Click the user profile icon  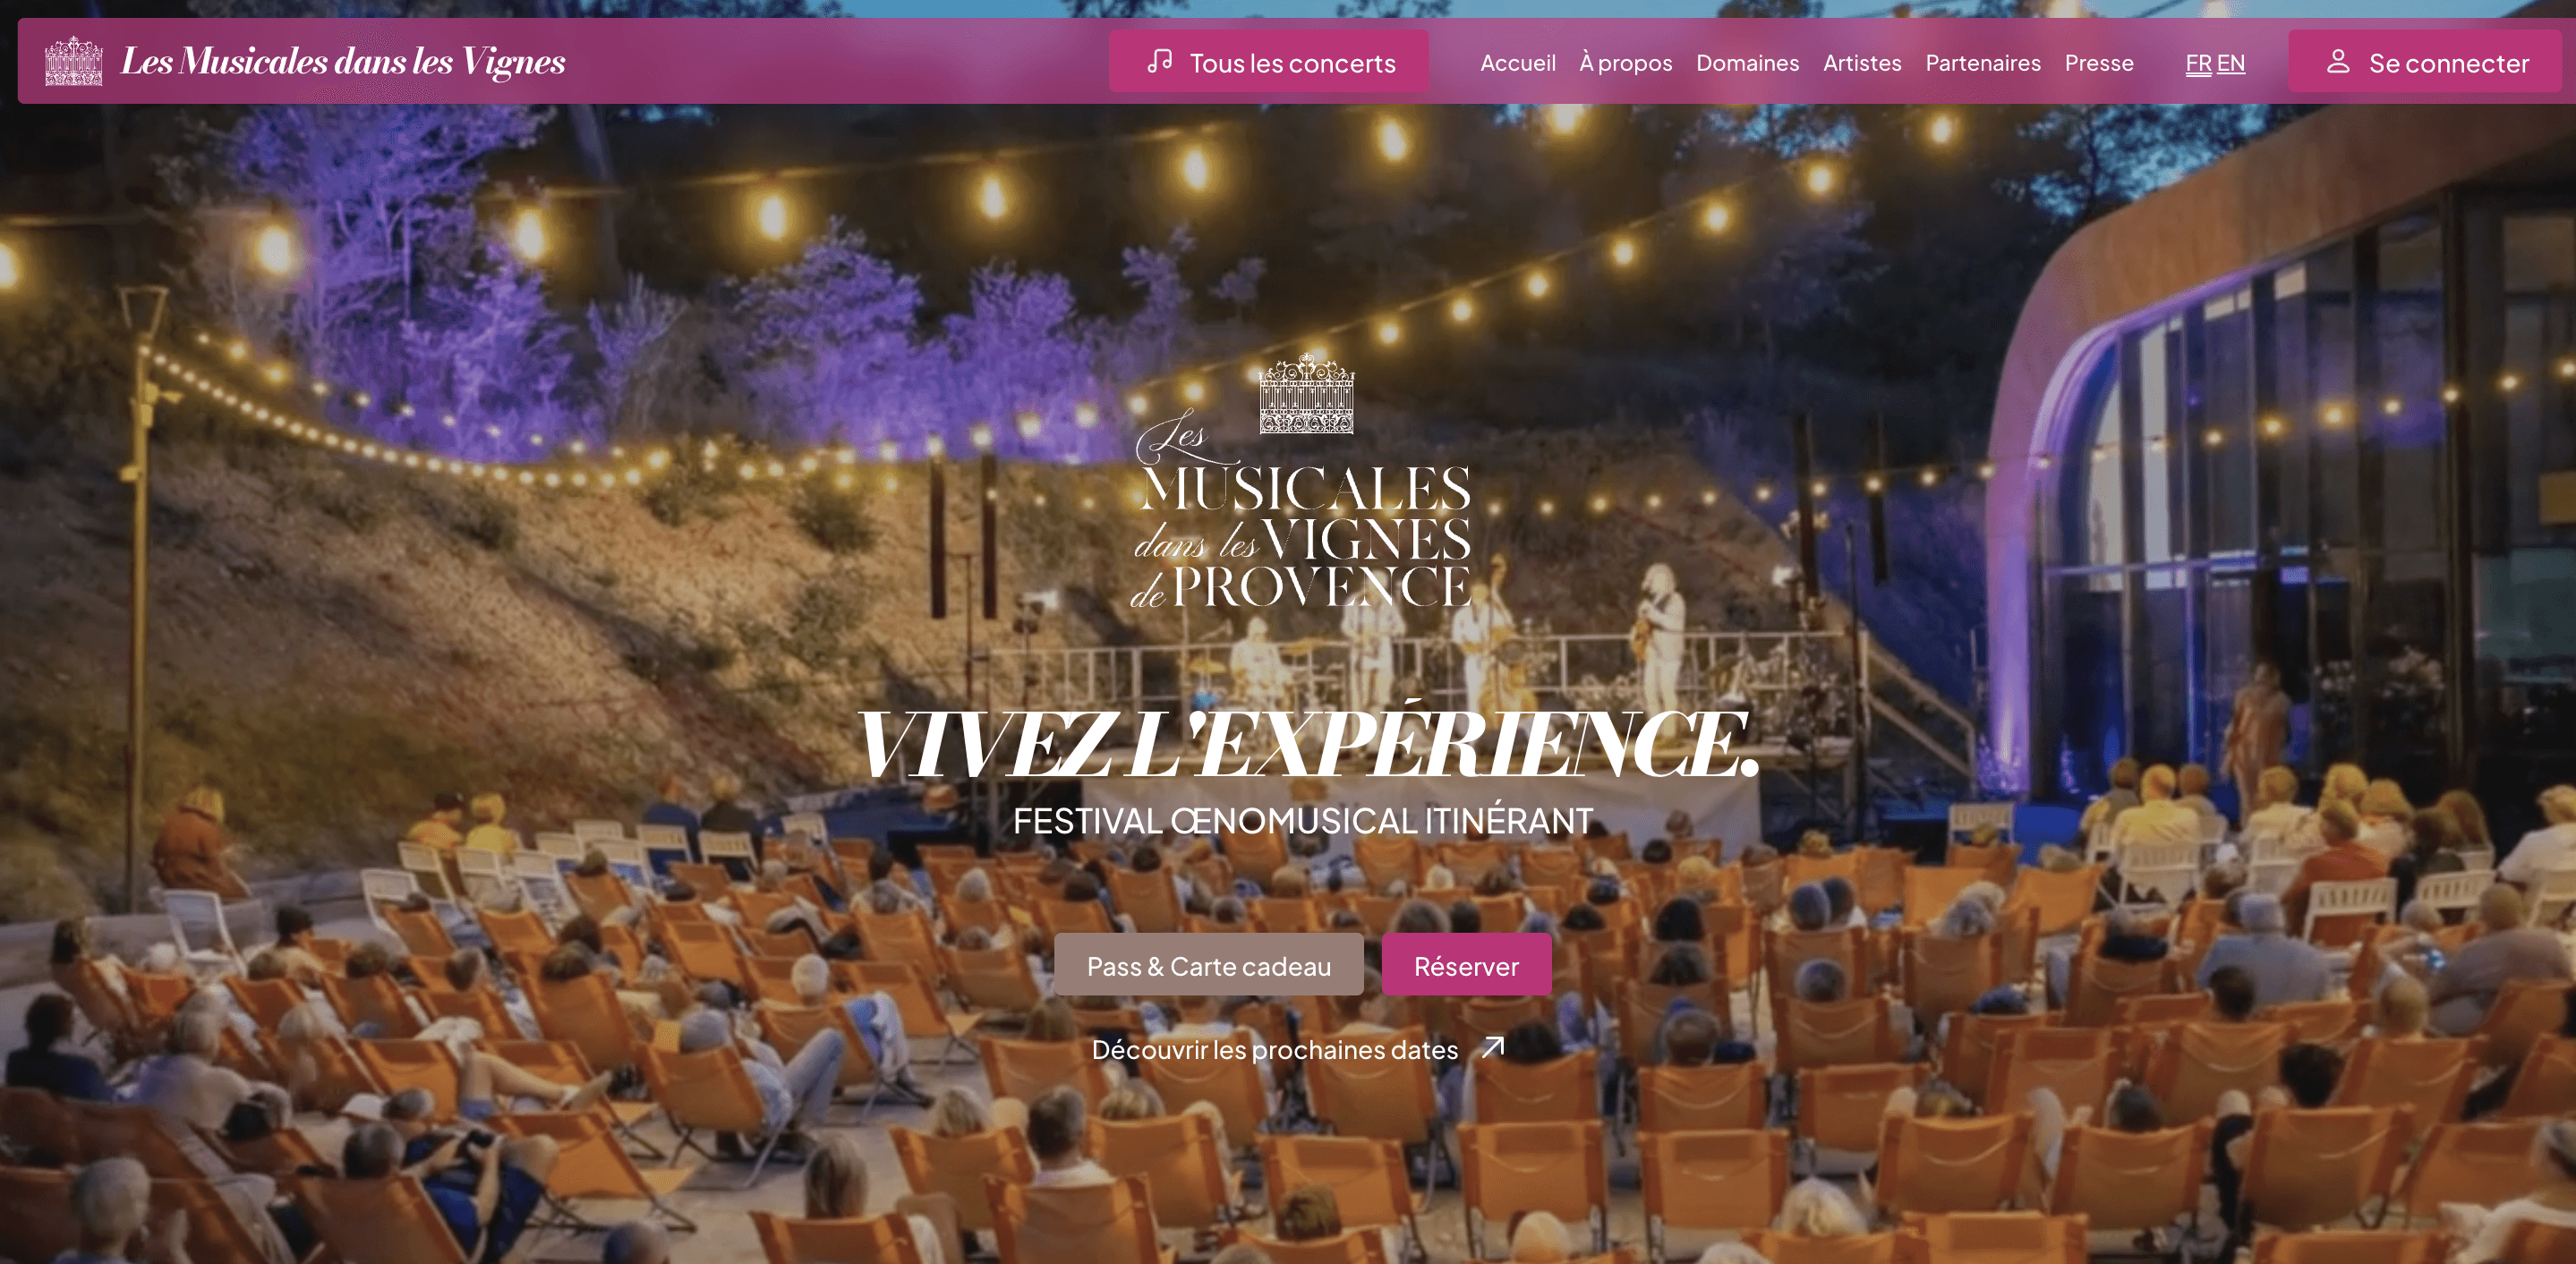coord(2338,61)
